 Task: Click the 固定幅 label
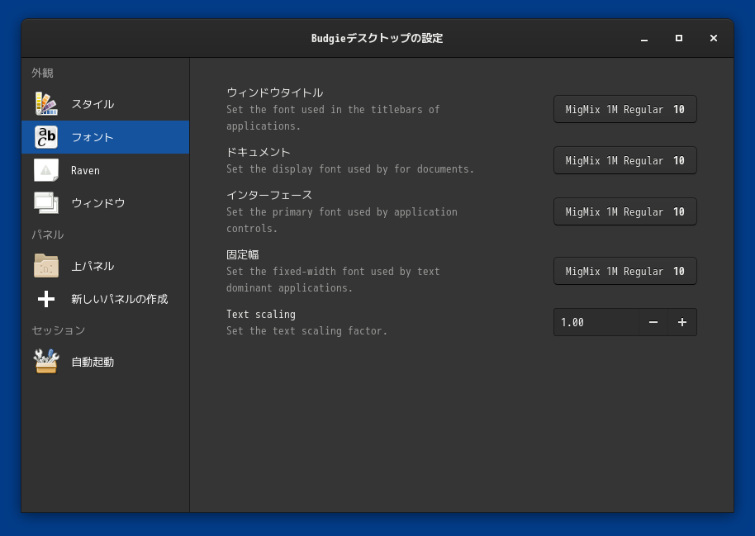[243, 254]
